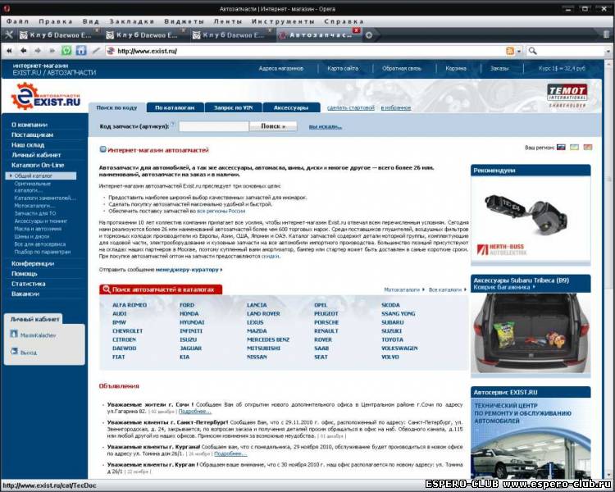This screenshot has height=492, width=615.
Task: Open the closed tabs trash icon
Action: pos(606,34)
